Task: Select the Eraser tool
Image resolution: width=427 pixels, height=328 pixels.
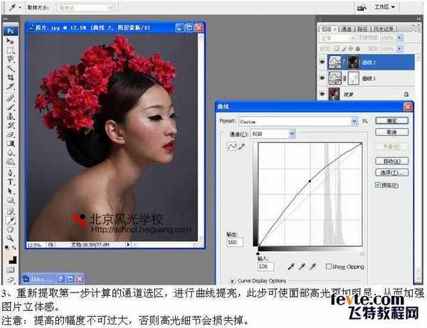Action: (x=11, y=134)
